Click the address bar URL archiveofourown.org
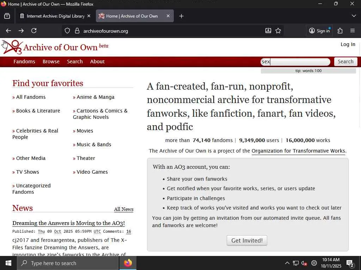The width and height of the screenshot is (361, 270). pos(106,31)
